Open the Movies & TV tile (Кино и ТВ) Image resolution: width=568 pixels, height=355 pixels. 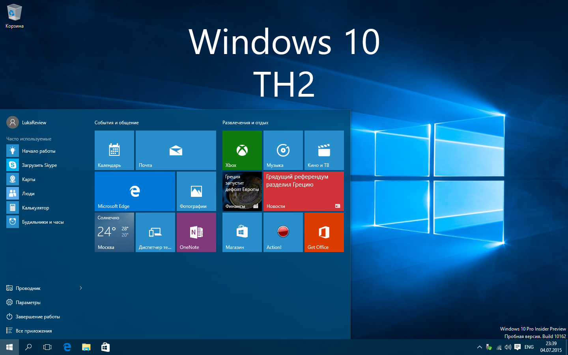pos(324,150)
